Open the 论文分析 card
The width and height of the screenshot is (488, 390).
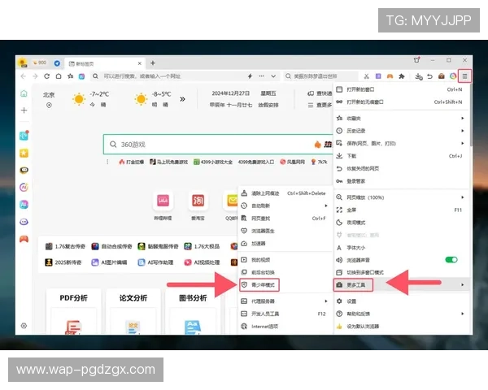133,312
